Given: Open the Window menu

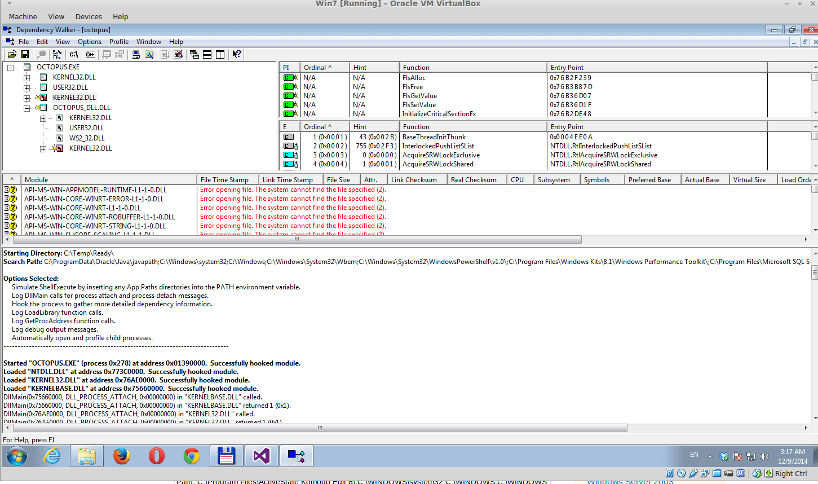Looking at the screenshot, I should 149,42.
